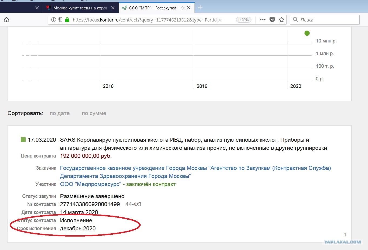Switch to ООО "МПР" – Госзакупки tab
368x250 pixels.
(156, 8)
